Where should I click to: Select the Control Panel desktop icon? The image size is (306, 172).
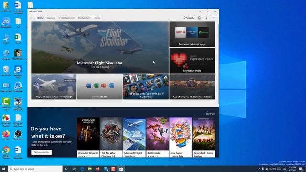click(x=6, y=87)
